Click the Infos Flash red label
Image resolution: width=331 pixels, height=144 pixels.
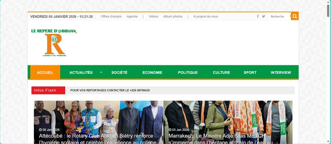pyautogui.click(x=48, y=90)
